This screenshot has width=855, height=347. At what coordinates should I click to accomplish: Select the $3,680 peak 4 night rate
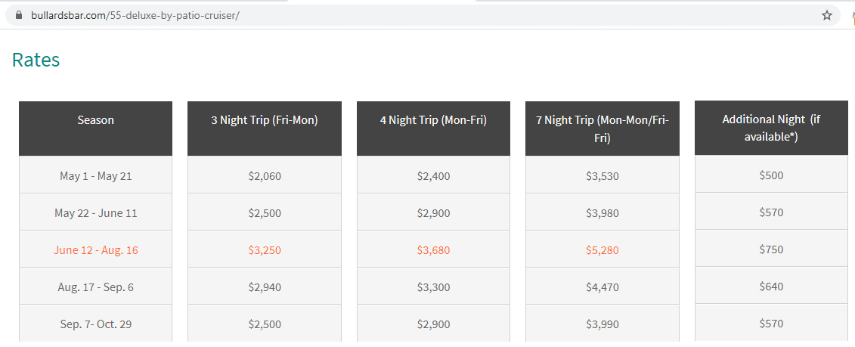(433, 250)
